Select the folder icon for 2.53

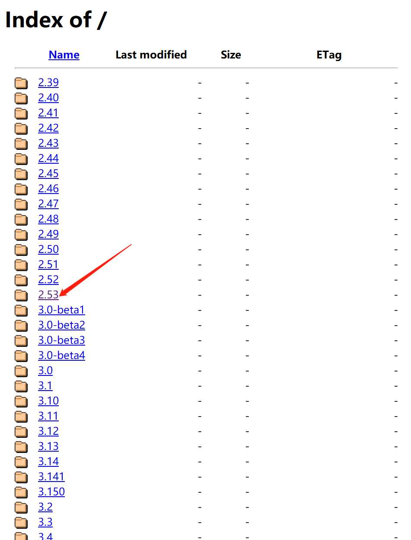coord(21,295)
